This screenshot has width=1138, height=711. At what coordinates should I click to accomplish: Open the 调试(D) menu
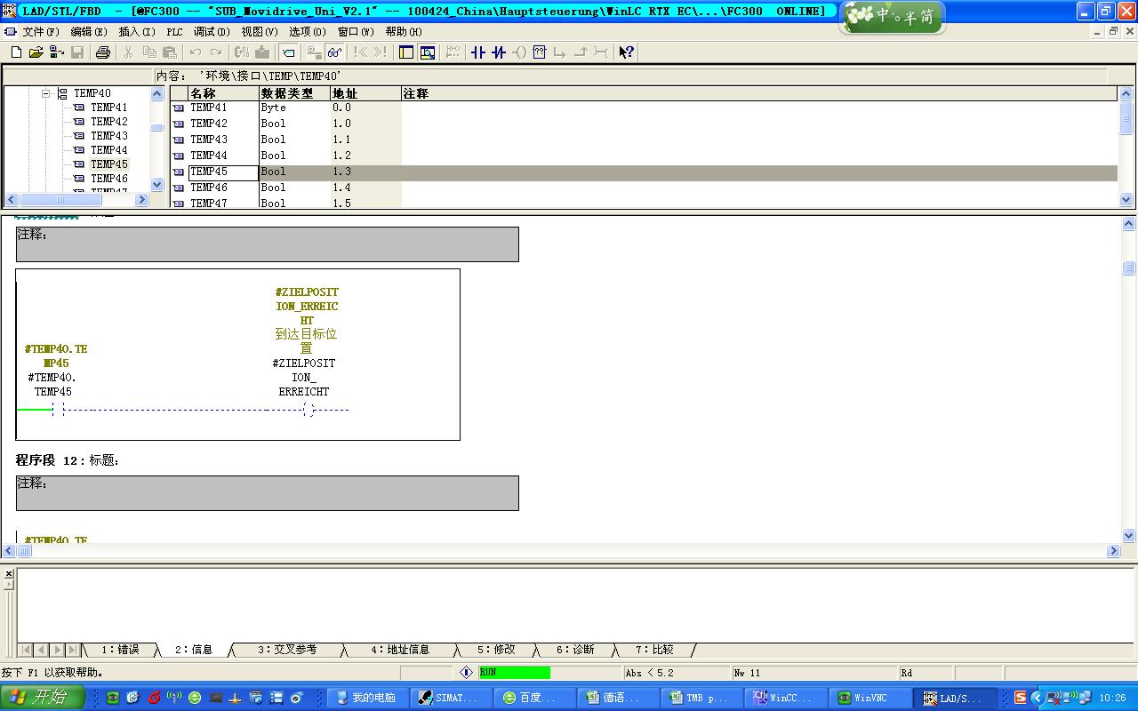[212, 31]
